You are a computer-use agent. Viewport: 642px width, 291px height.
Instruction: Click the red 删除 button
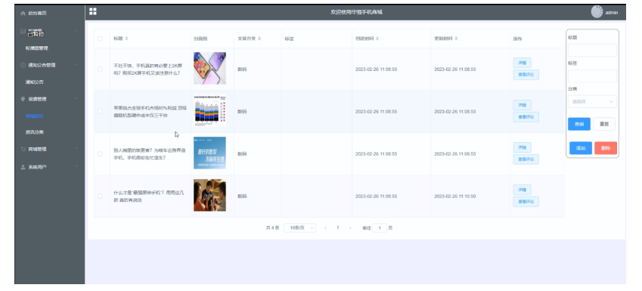[606, 148]
